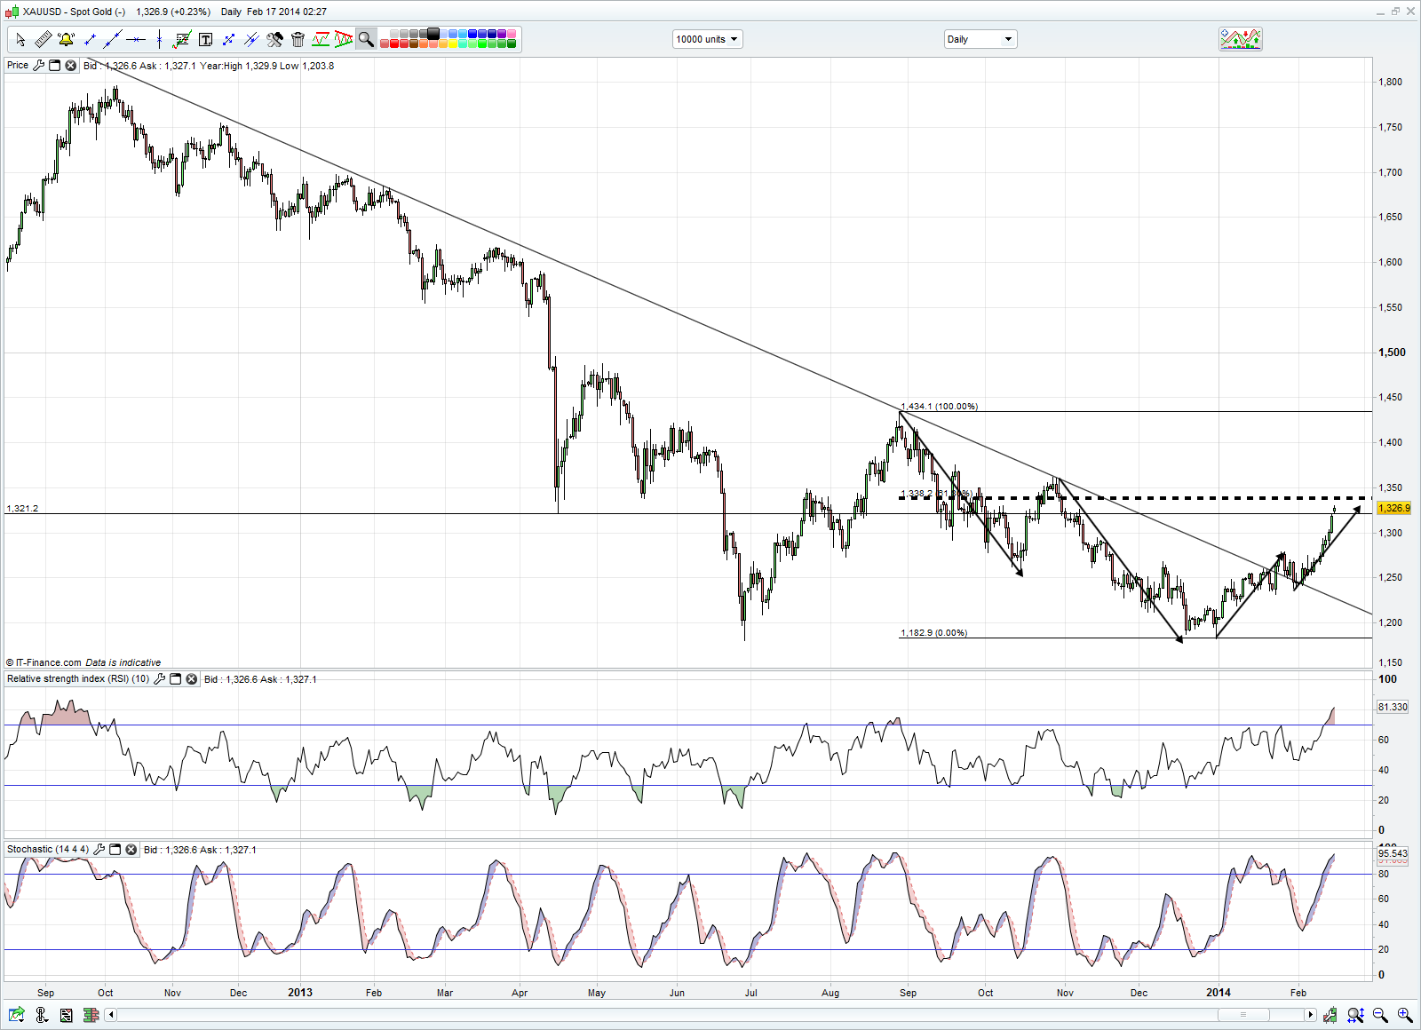Close the Price panel with X icon
This screenshot has width=1421, height=1030.
(x=70, y=66)
